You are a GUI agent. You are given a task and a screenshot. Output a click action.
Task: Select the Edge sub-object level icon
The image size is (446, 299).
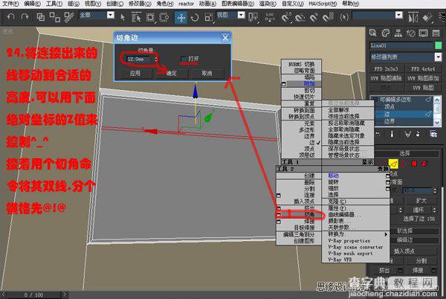(393, 164)
